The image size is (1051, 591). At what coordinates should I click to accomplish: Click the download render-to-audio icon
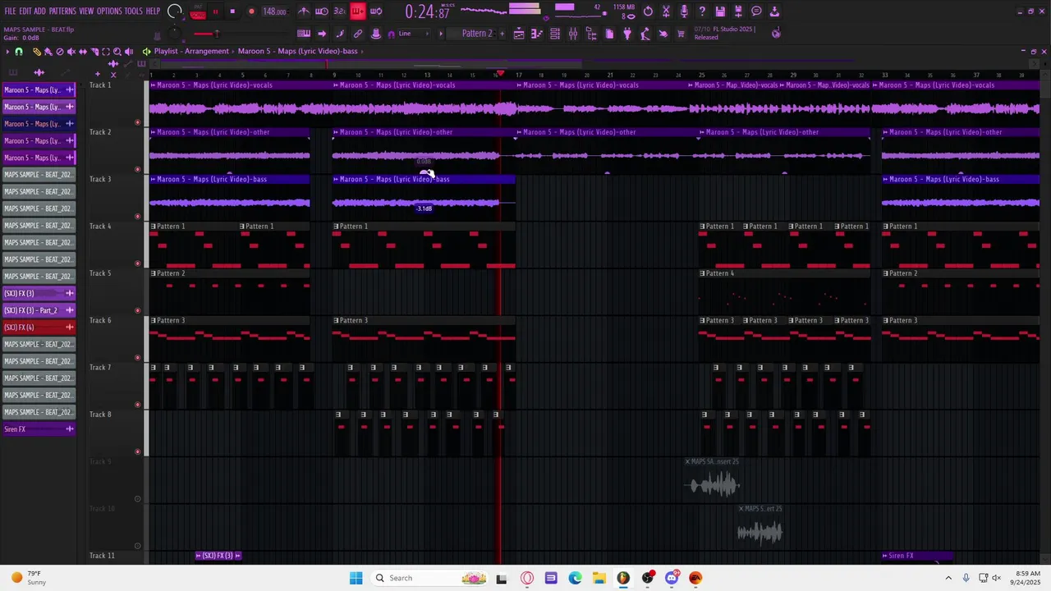click(774, 11)
